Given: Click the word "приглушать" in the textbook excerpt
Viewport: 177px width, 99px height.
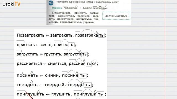Looking at the screenshot, I should click(x=66, y=19).
